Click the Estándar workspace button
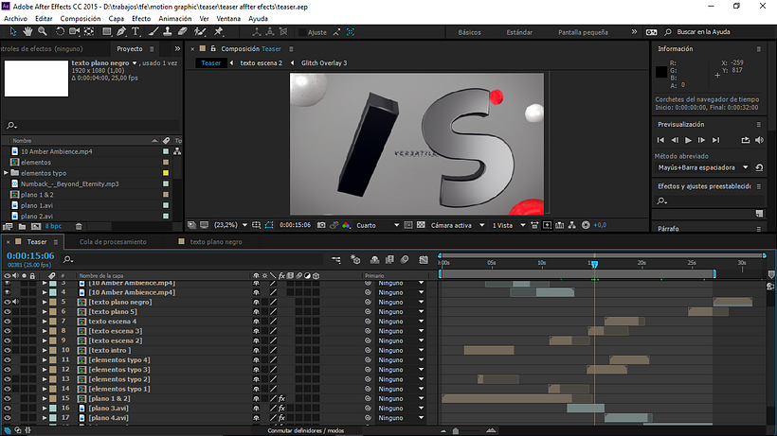The image size is (777, 436). pos(519,32)
